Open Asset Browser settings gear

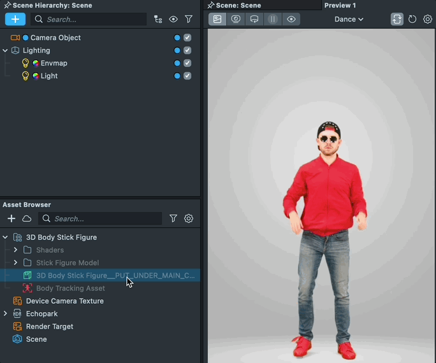[x=189, y=218]
